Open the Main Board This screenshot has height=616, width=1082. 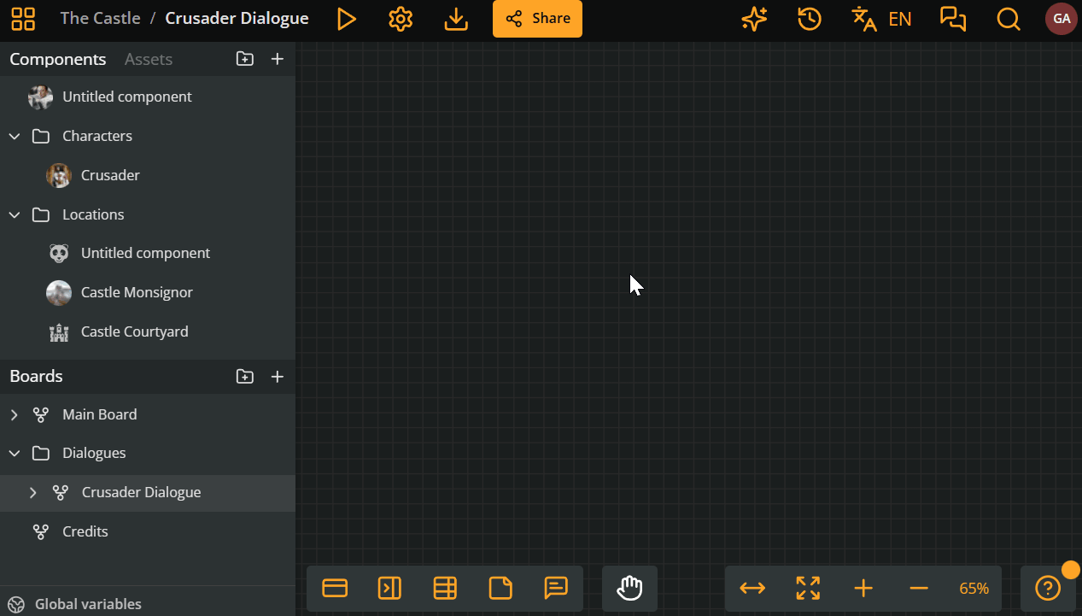point(148,414)
